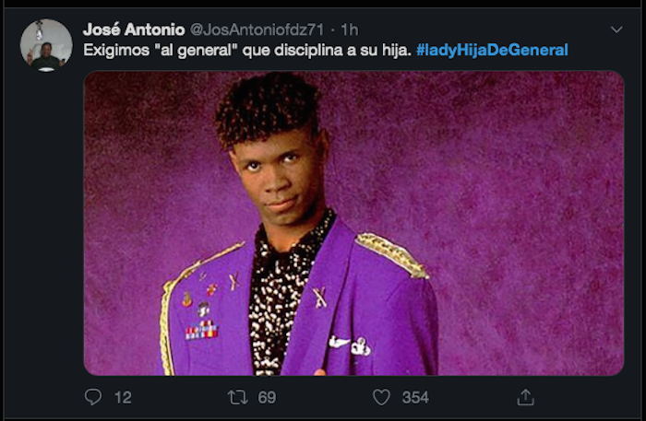Open the #ladyHijaDeGeneral hashtag
The height and width of the screenshot is (421, 646).
(x=492, y=49)
